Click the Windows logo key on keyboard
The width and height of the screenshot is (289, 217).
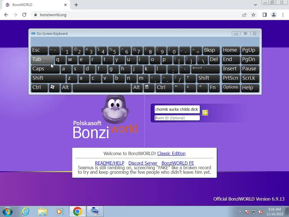(54, 88)
